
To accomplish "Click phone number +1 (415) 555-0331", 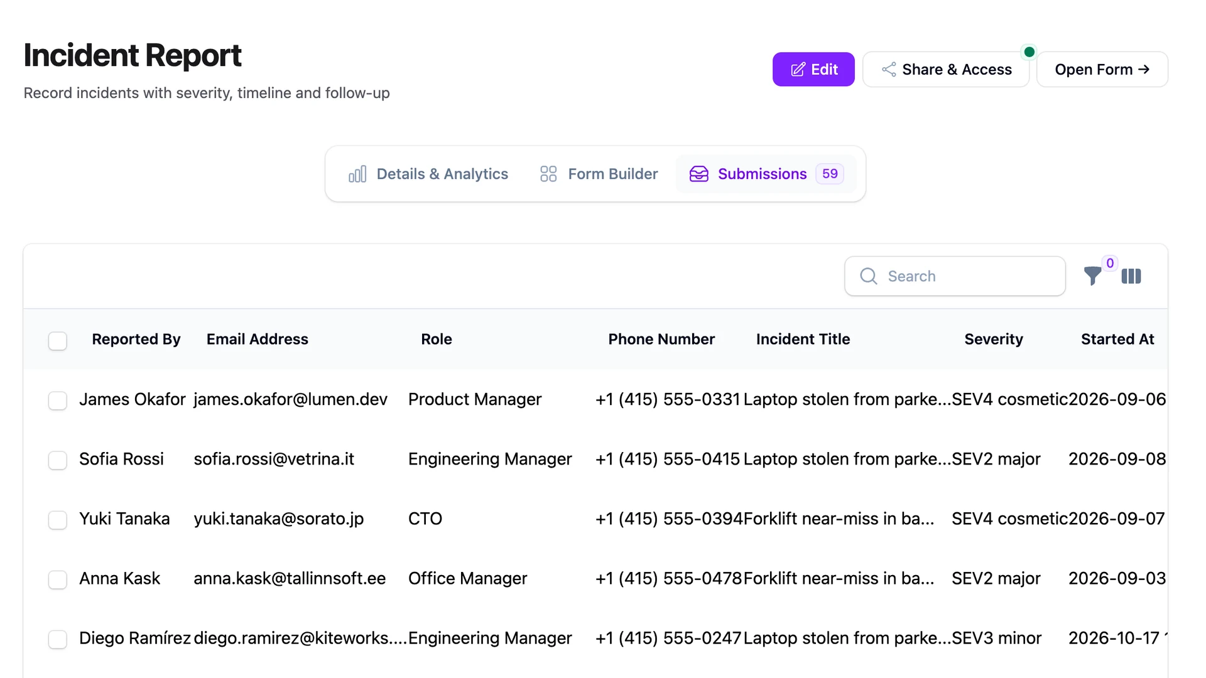I will pos(668,399).
